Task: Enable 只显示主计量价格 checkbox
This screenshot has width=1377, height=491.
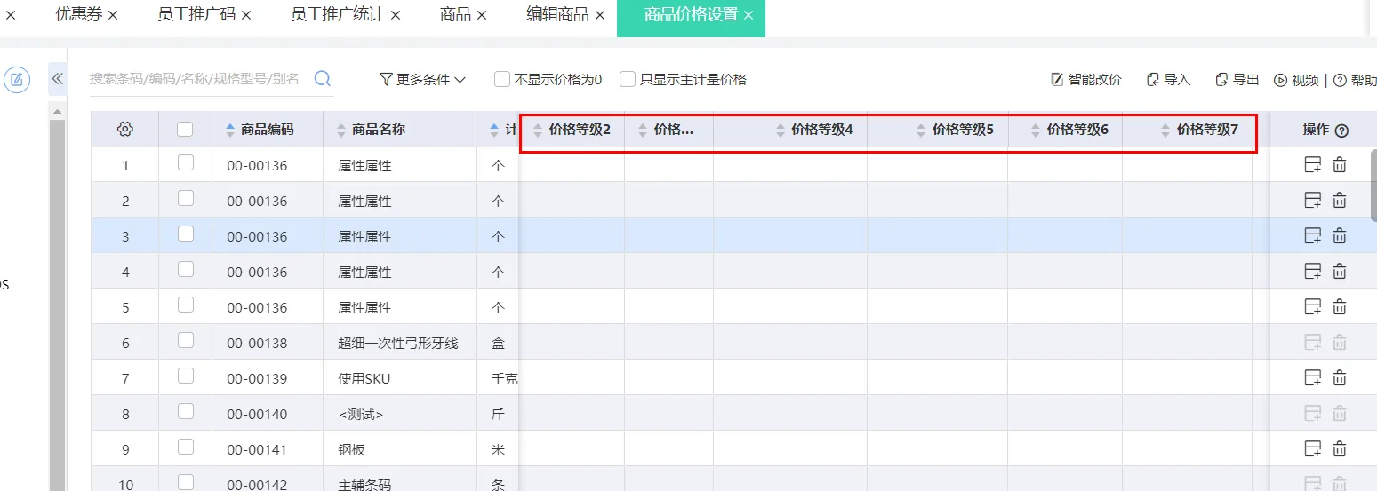Action: coord(628,79)
